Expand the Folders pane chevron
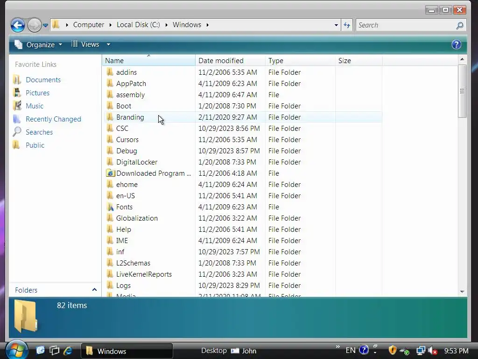478x359 pixels. [94, 290]
